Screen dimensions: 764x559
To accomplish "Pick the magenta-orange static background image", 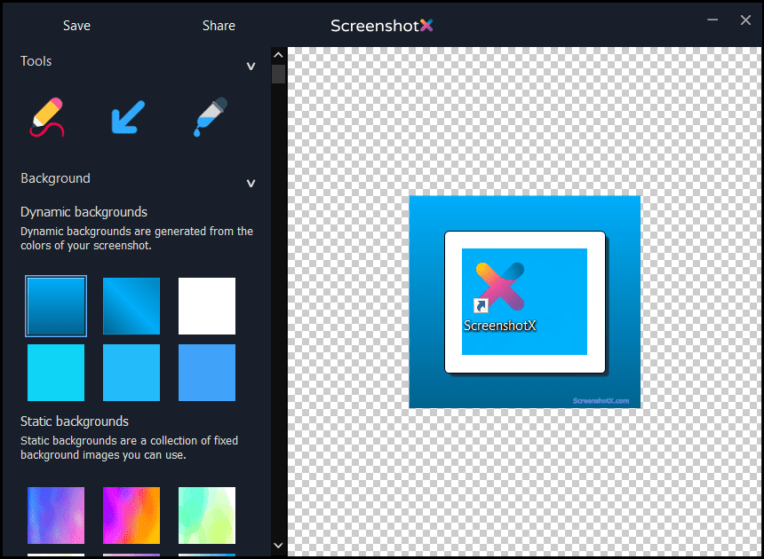I will point(131,516).
